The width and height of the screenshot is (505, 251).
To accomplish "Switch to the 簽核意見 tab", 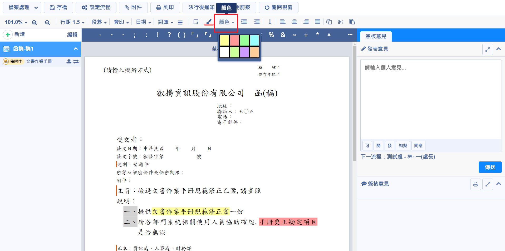I will (376, 36).
